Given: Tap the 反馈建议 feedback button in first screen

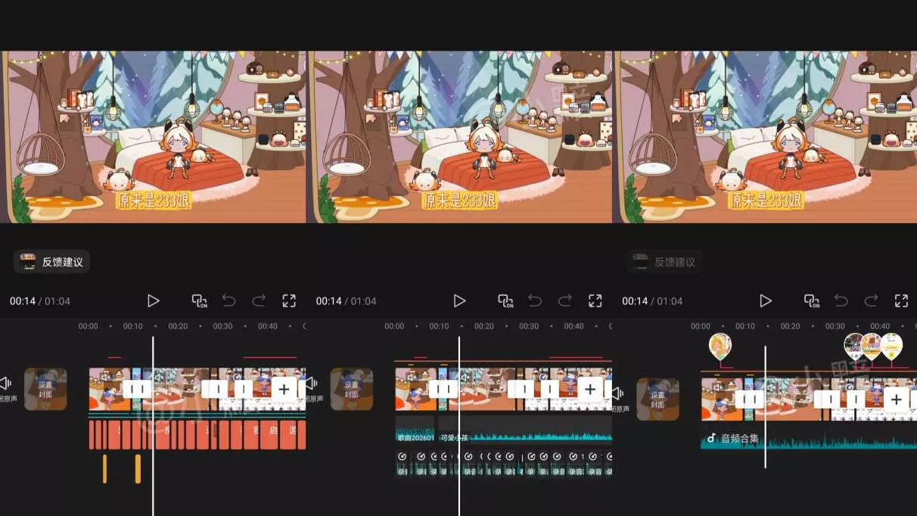Looking at the screenshot, I should click(51, 262).
